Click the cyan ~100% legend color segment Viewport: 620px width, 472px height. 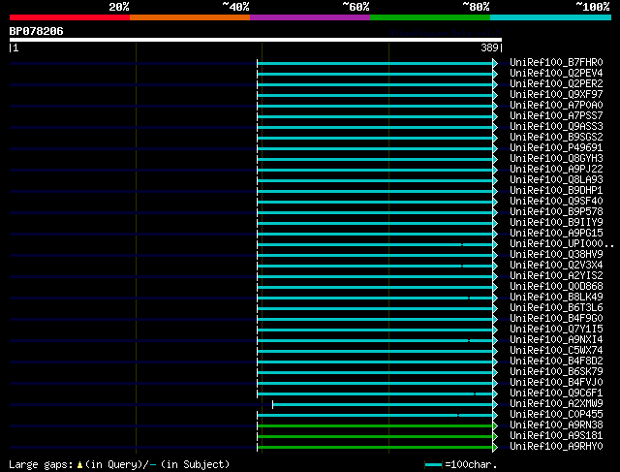coord(551,17)
